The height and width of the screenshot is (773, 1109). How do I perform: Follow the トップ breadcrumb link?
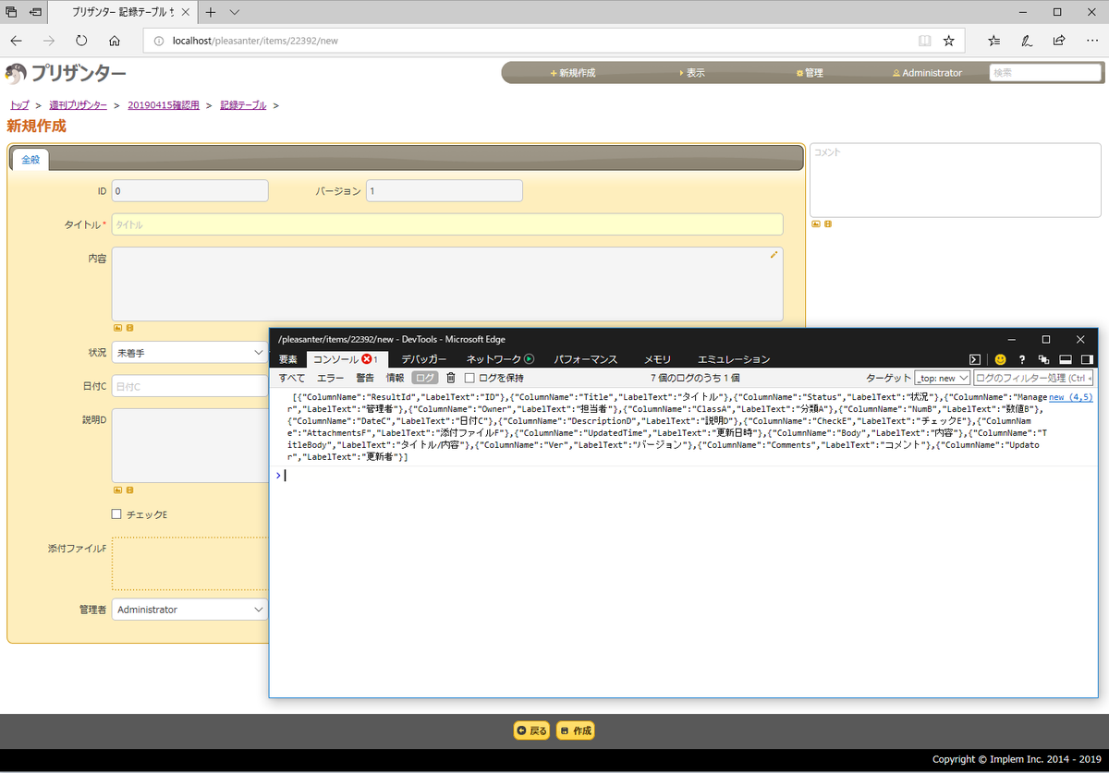pos(19,105)
